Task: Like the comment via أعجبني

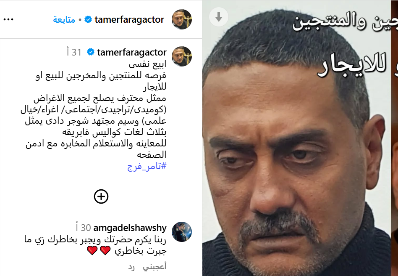Action: tap(154, 267)
